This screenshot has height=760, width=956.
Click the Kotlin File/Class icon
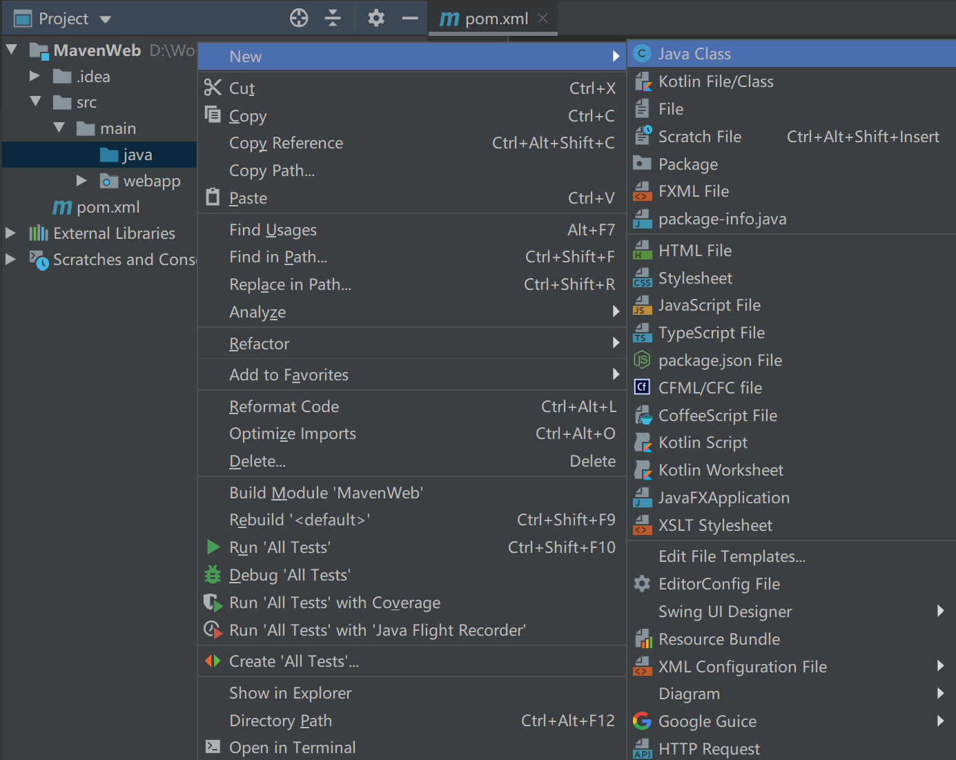643,81
